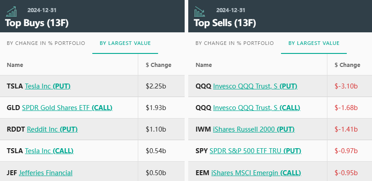
Task: Select Top Buys 'By Largest Value' tab
Action: point(125,43)
